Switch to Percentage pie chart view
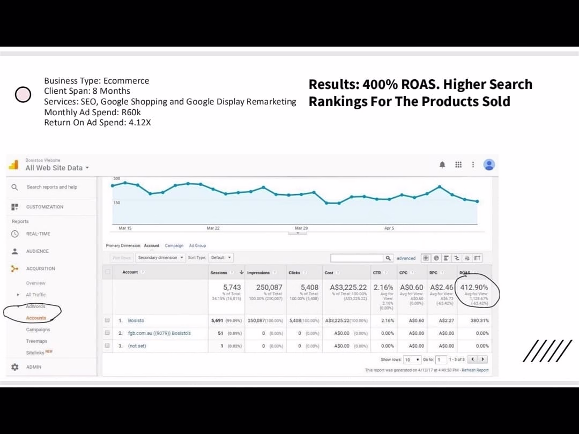The width and height of the screenshot is (579, 434). tap(436, 258)
